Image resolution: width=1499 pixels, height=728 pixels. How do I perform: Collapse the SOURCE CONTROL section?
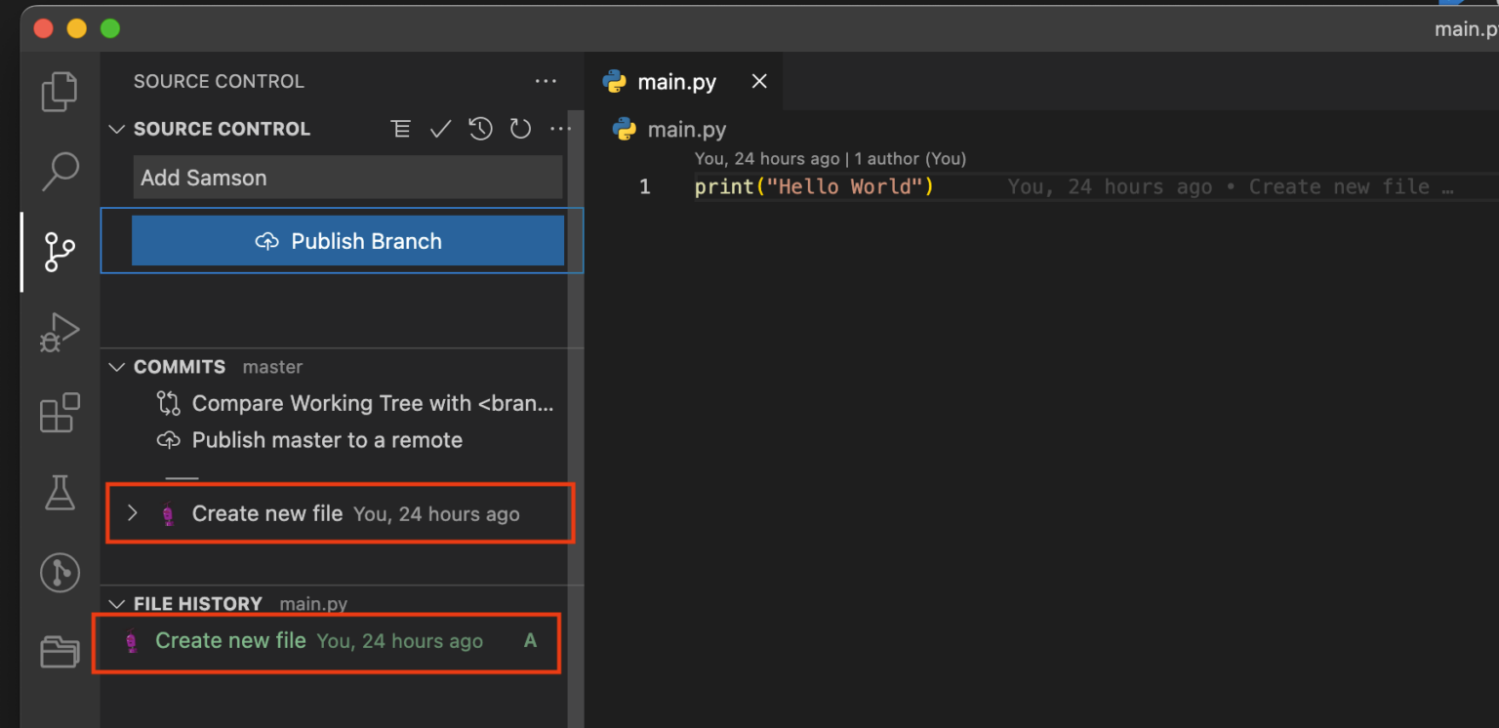(x=117, y=129)
